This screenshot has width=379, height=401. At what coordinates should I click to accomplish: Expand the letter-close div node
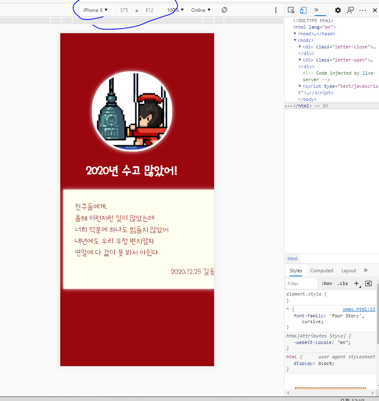click(x=300, y=47)
